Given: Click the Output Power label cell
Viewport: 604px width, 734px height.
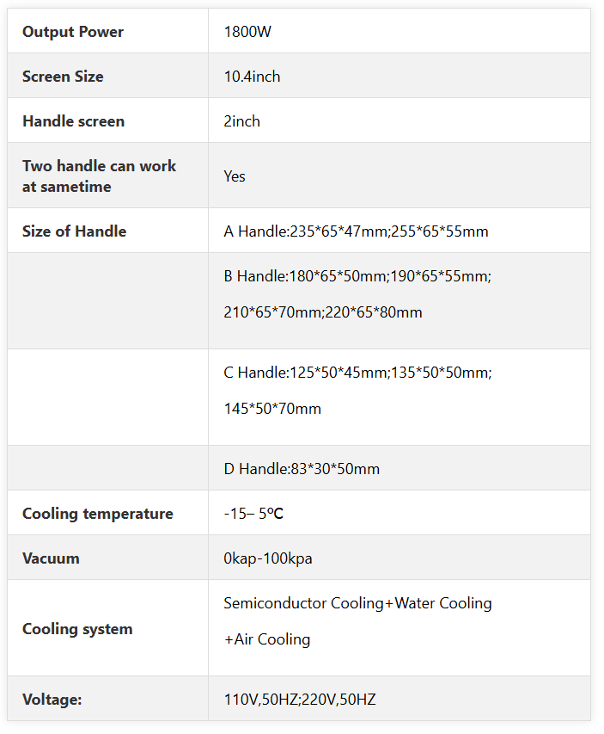Looking at the screenshot, I should 107,31.
